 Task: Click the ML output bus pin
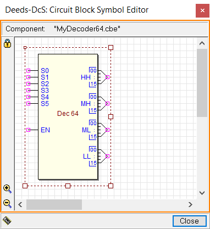click(x=108, y=130)
